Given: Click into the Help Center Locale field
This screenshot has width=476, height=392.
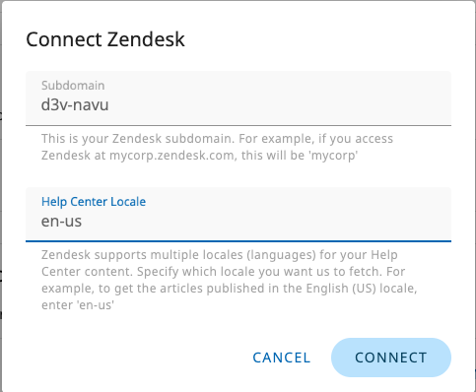Looking at the screenshot, I should point(238,215).
